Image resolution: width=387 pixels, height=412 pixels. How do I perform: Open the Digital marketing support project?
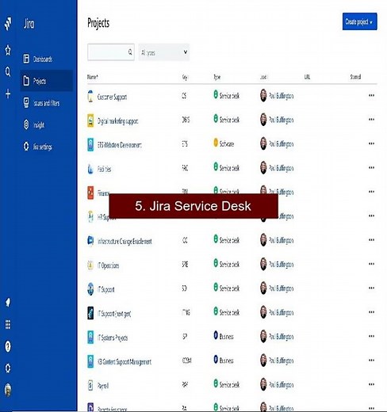click(117, 121)
